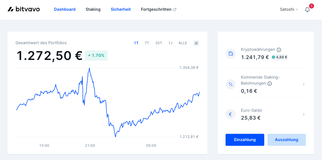
Task: Select the 30T time range
Action: click(159, 43)
